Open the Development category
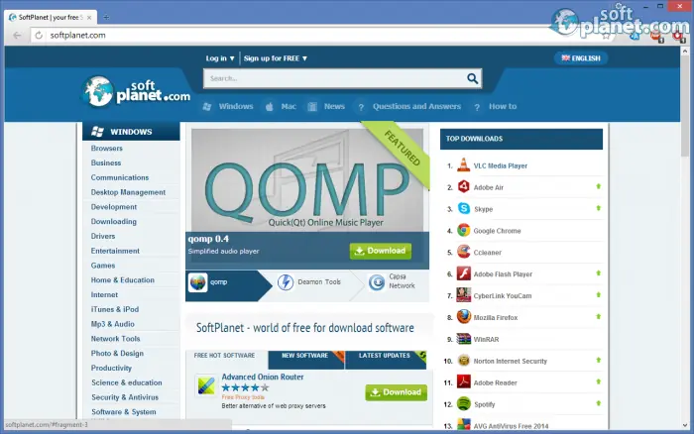This screenshot has height=434, width=694. coord(114,207)
